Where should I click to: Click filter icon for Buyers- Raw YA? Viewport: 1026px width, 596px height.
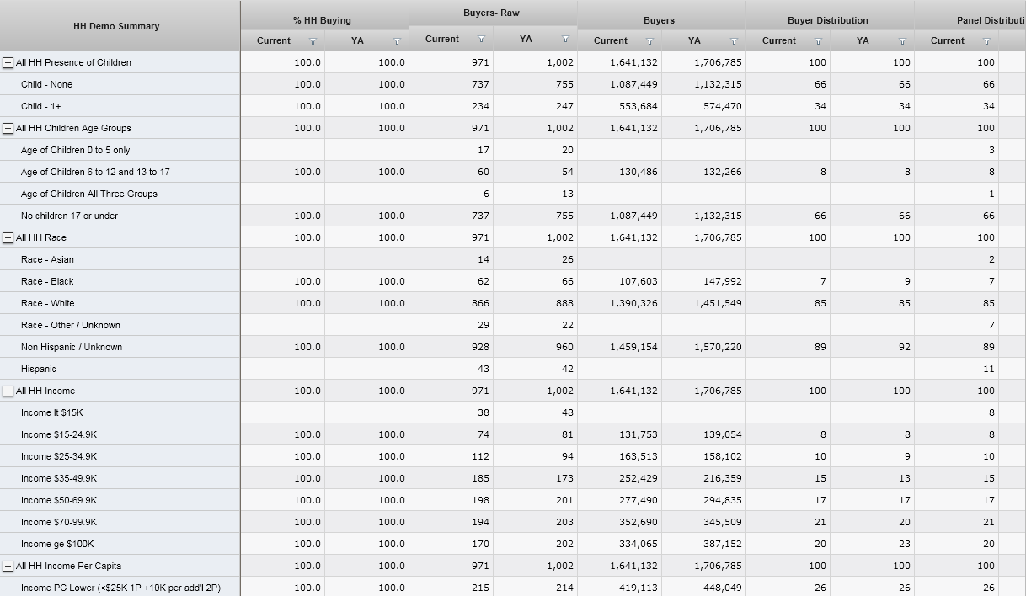coord(565,40)
